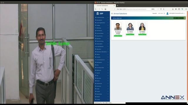Click the Ms. TWINKLE name label

(130, 32)
